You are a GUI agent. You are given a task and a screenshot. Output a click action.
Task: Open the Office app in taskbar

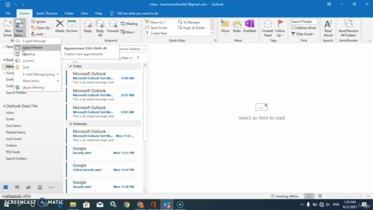153,205
